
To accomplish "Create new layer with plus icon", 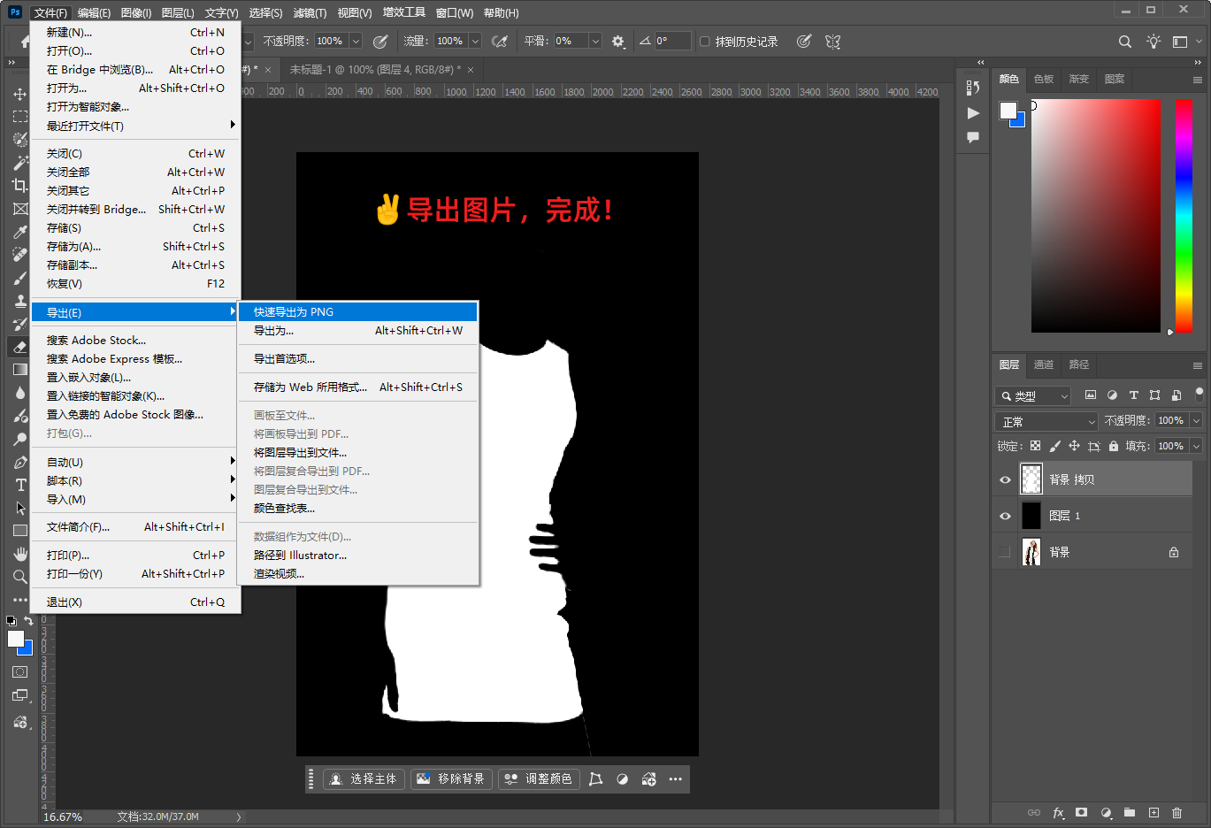I will 1154,812.
